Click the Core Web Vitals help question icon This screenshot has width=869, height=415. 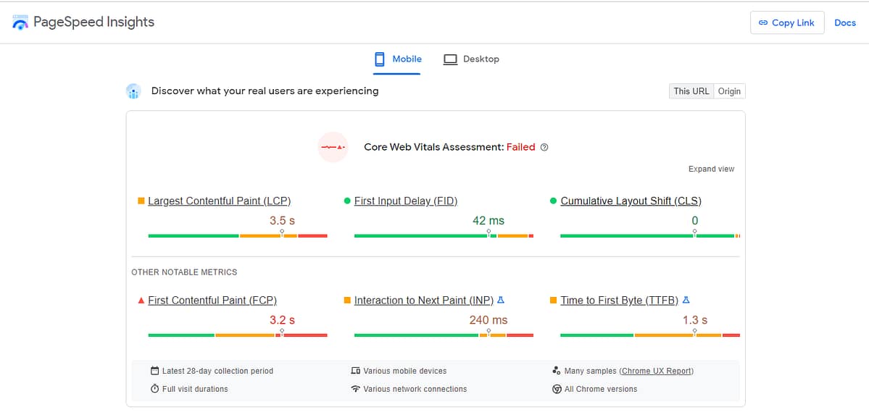pos(544,147)
